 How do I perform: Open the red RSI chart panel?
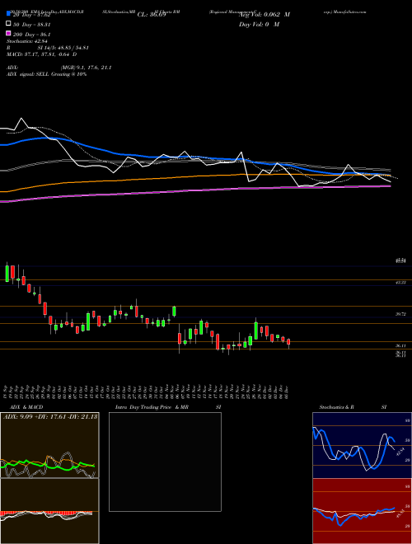(x=362, y=511)
